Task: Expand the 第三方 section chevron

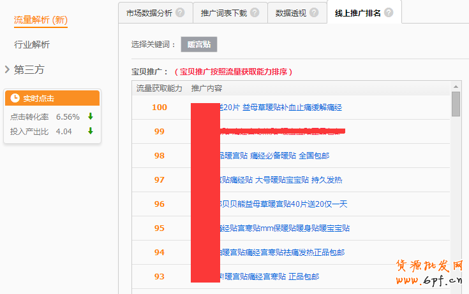Action: pos(7,69)
